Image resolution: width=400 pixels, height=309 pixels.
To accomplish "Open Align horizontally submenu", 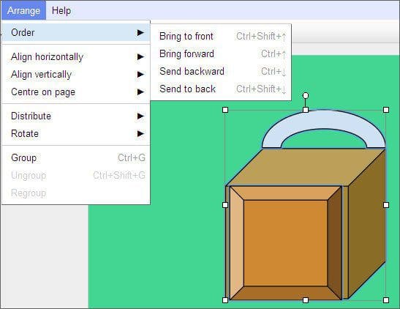I will click(76, 56).
